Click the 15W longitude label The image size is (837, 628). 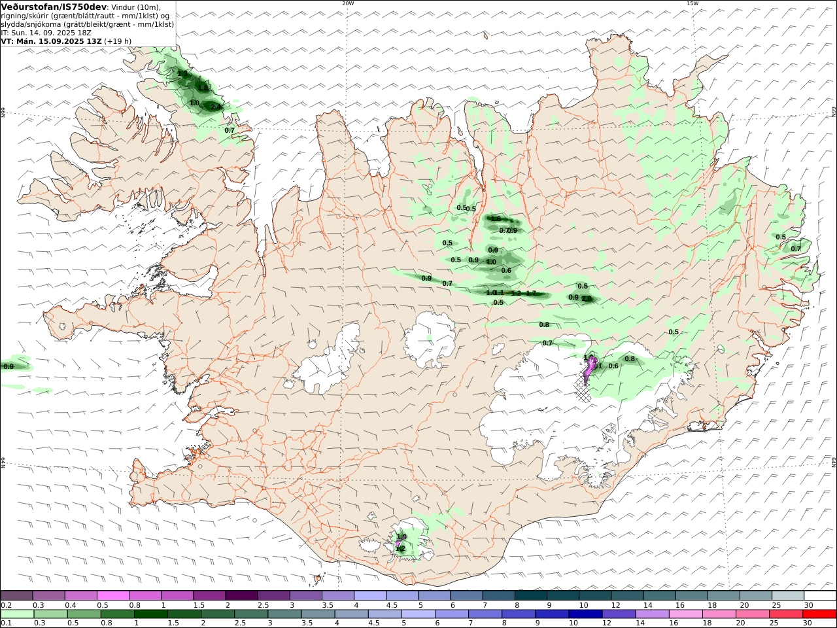coord(692,3)
